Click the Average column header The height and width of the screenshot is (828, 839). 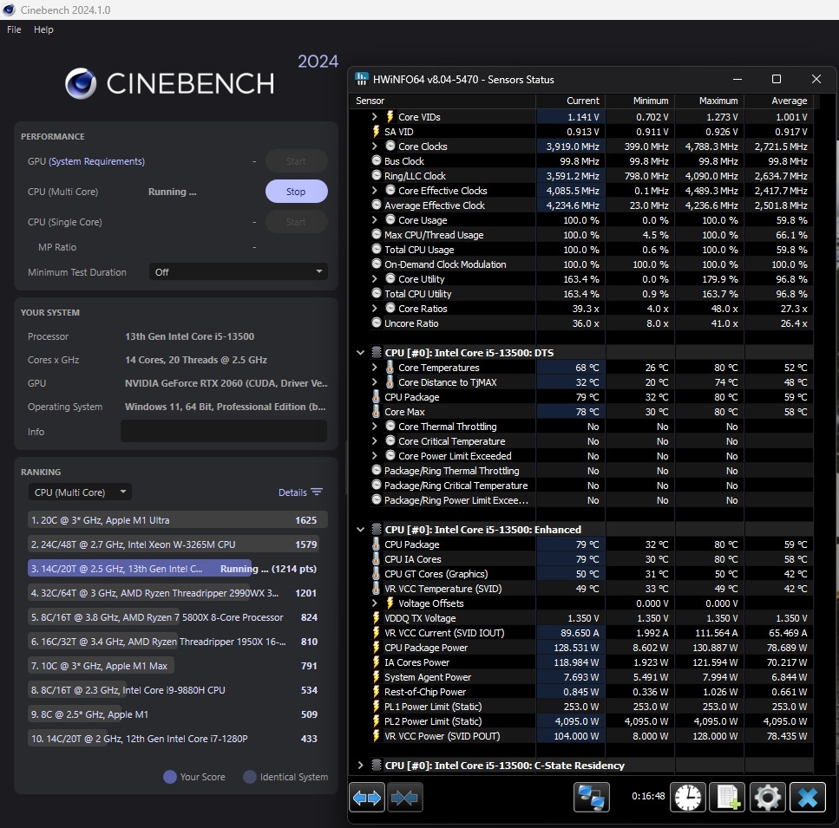(779, 101)
